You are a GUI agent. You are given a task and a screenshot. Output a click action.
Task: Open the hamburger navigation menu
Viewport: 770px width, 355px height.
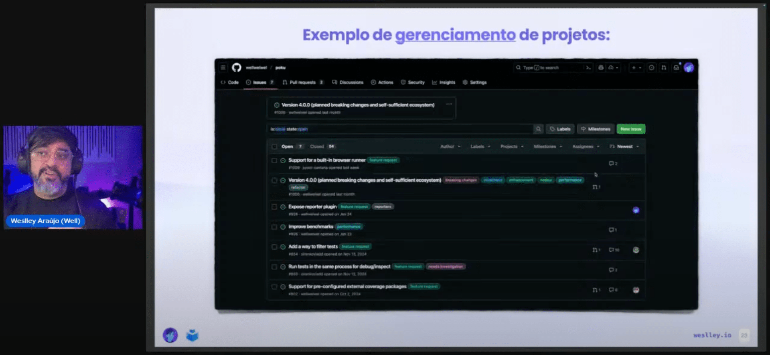pos(223,68)
